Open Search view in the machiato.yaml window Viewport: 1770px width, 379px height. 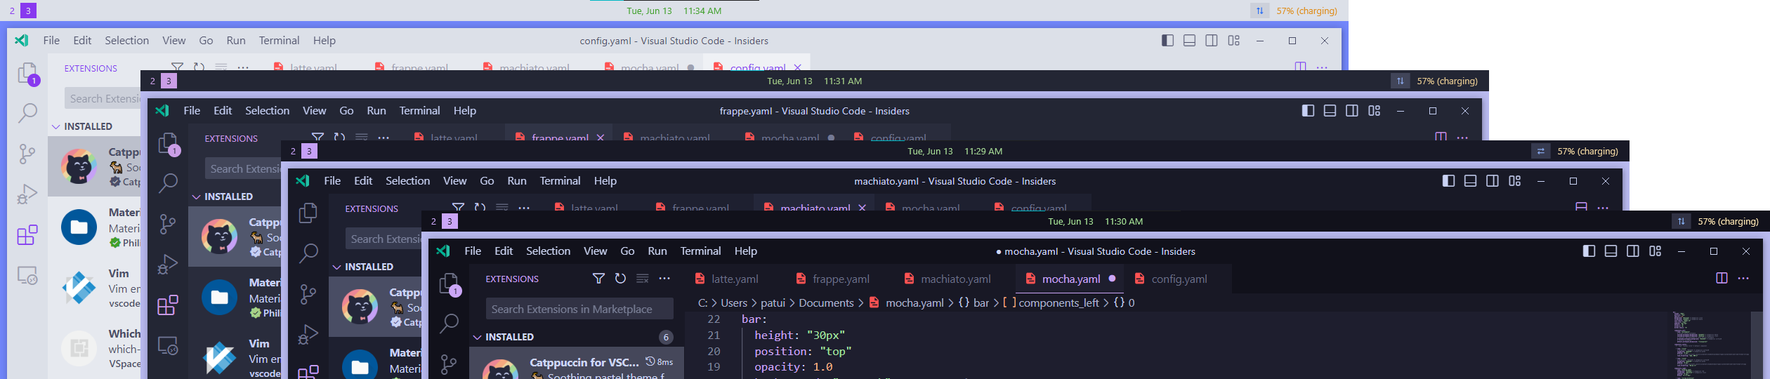click(x=308, y=253)
